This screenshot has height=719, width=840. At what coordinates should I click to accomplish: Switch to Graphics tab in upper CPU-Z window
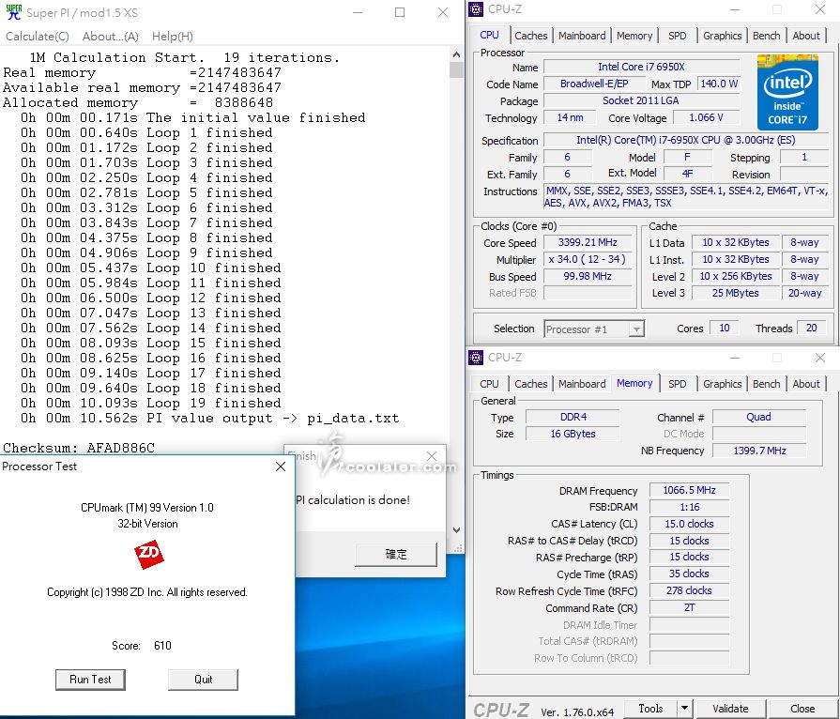pos(722,36)
